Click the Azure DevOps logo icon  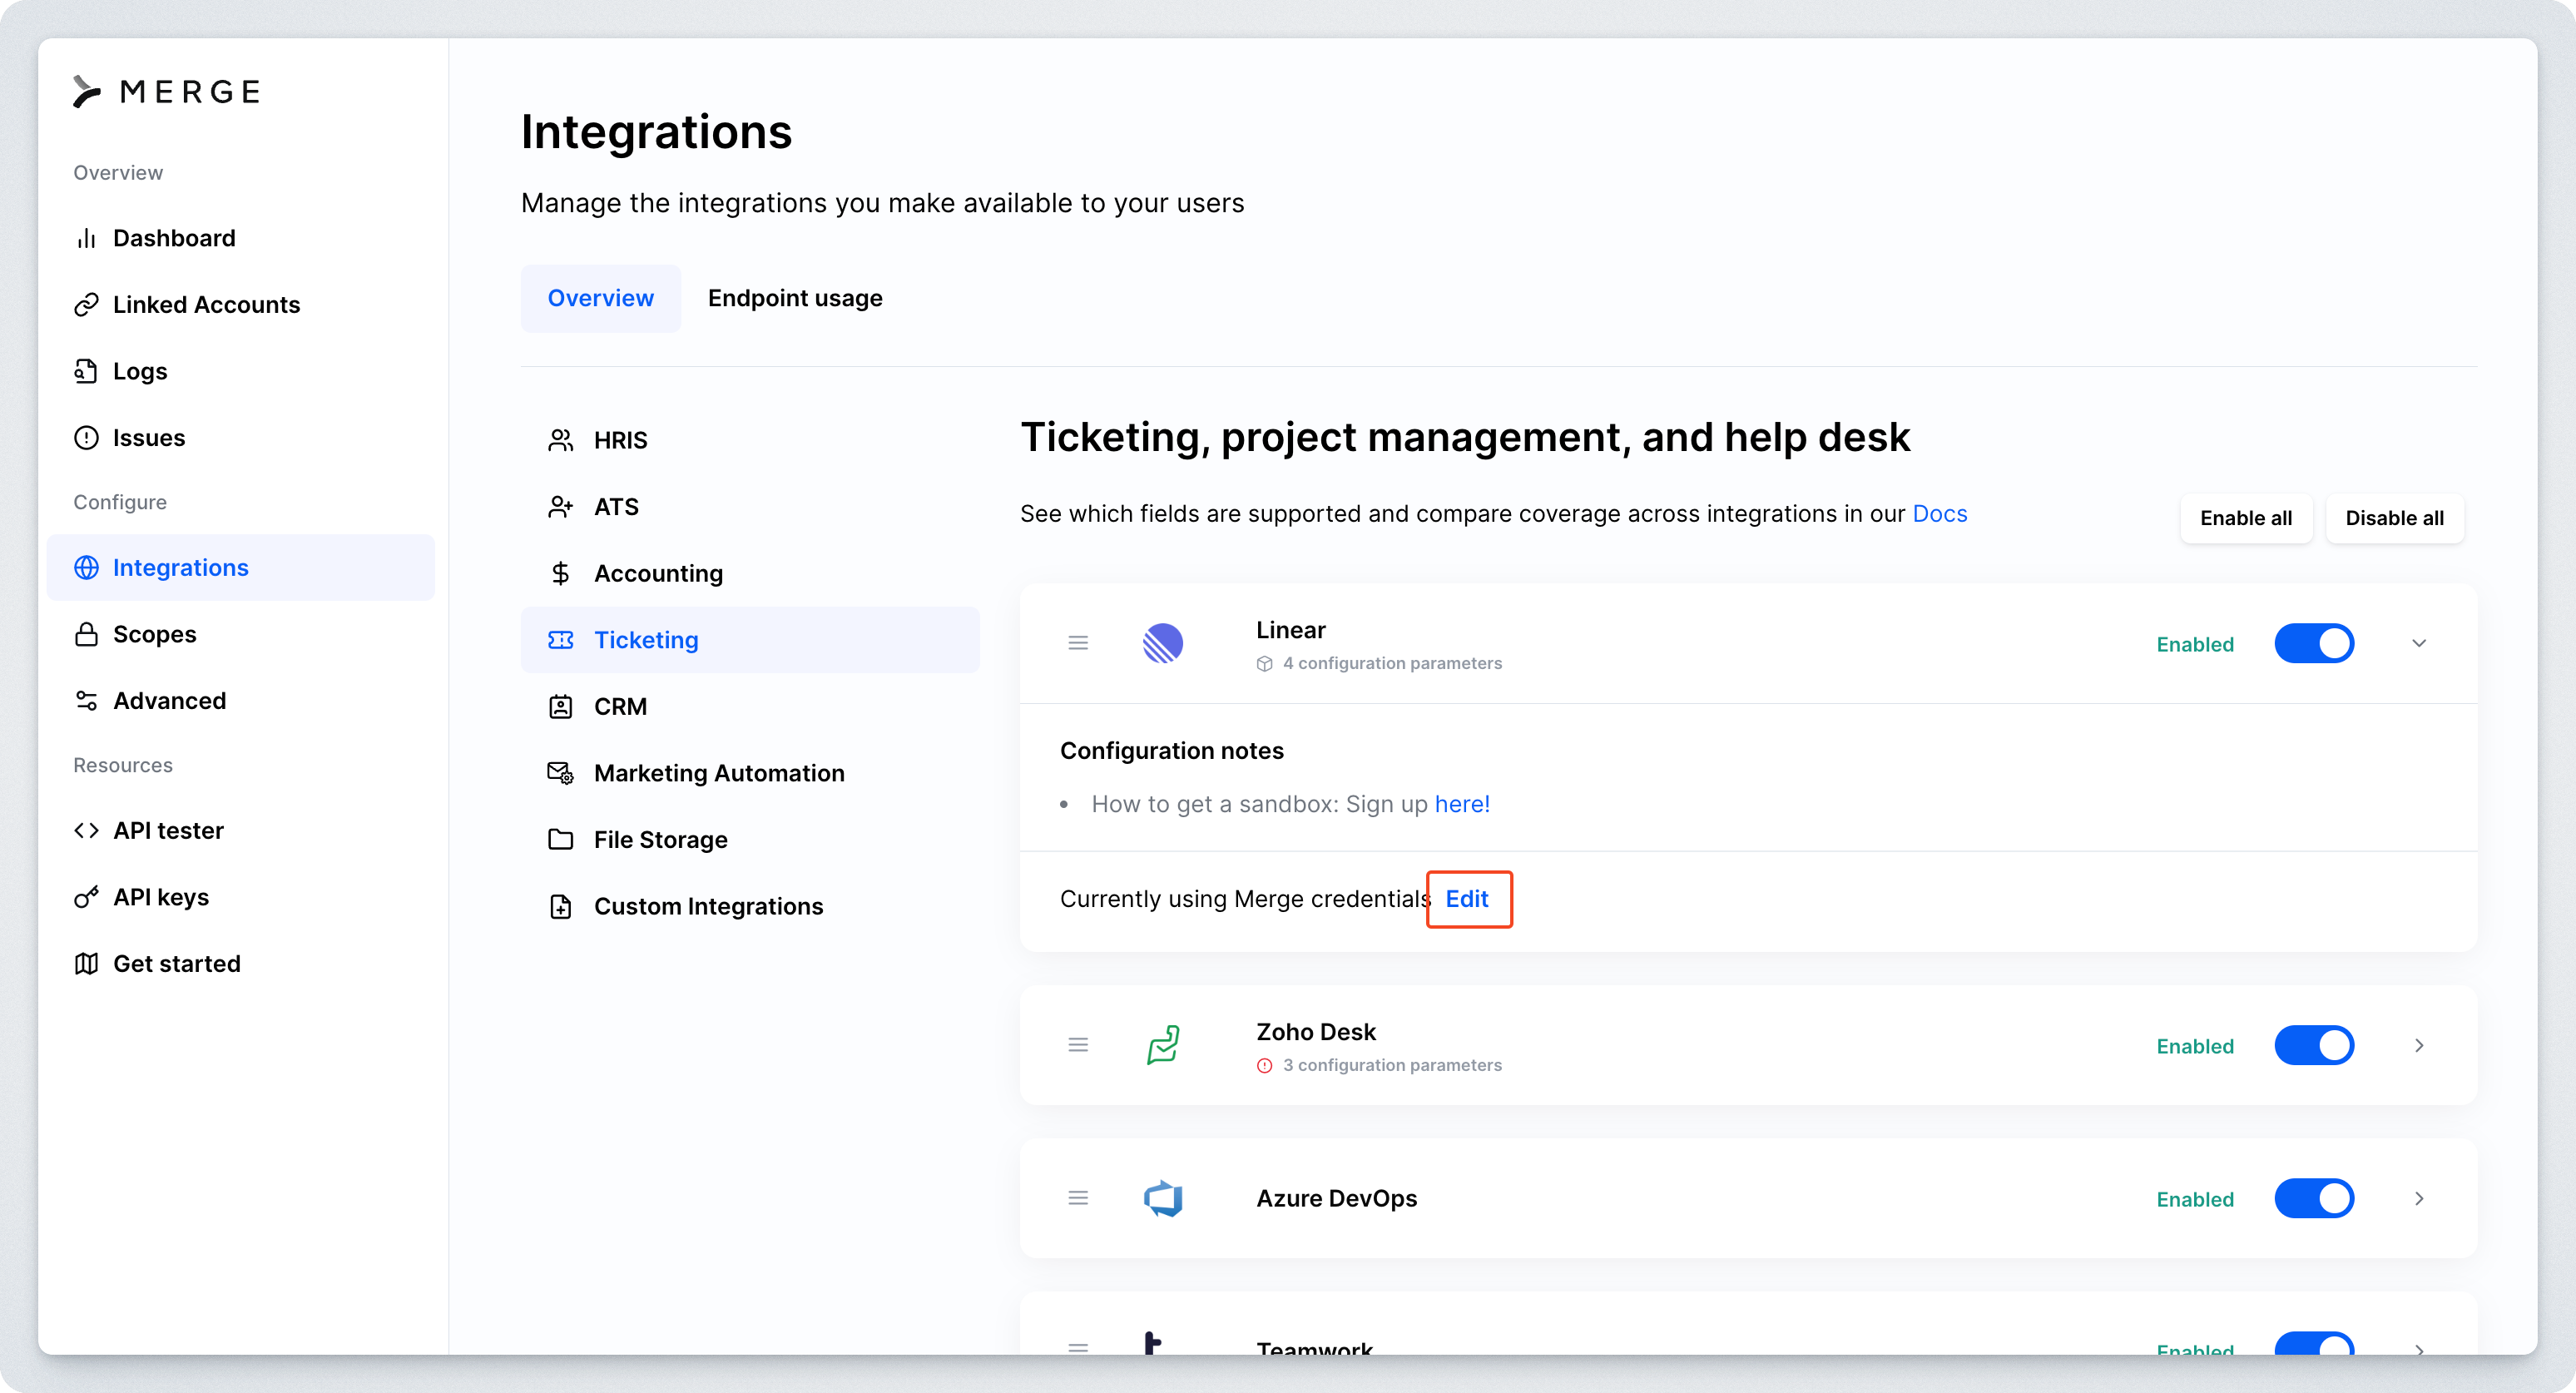pos(1162,1198)
